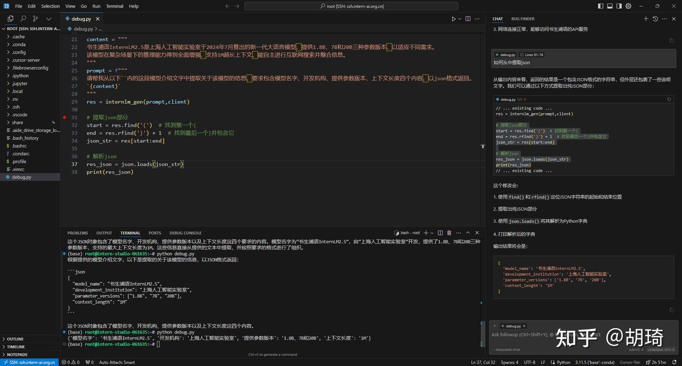The image size is (682, 366).
Task: Show more sidebar views via the chevron
Action: [48, 19]
